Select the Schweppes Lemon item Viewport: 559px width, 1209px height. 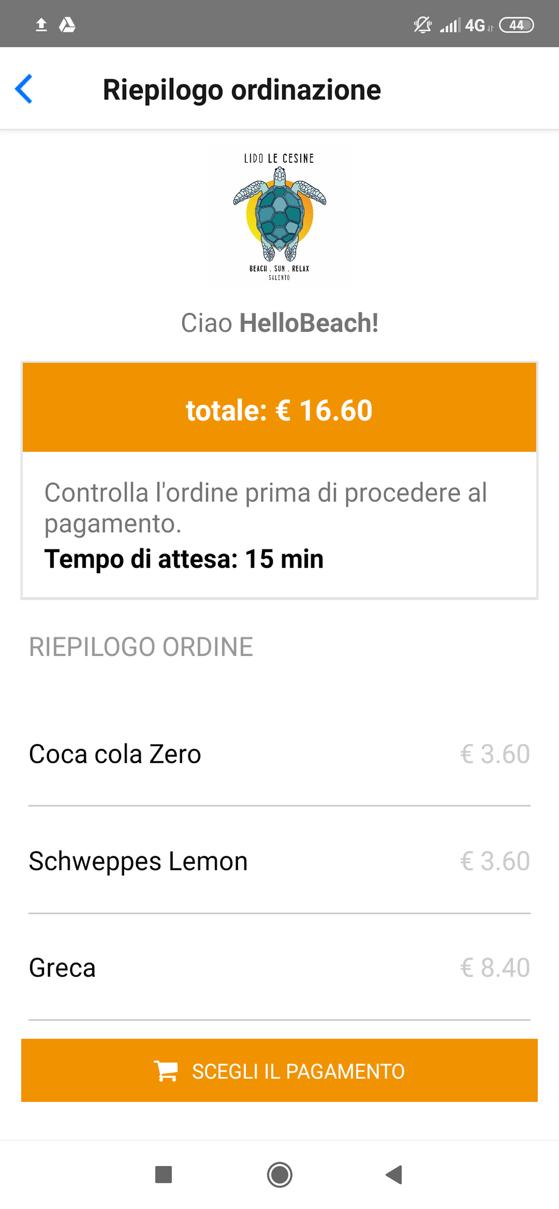[x=138, y=861]
